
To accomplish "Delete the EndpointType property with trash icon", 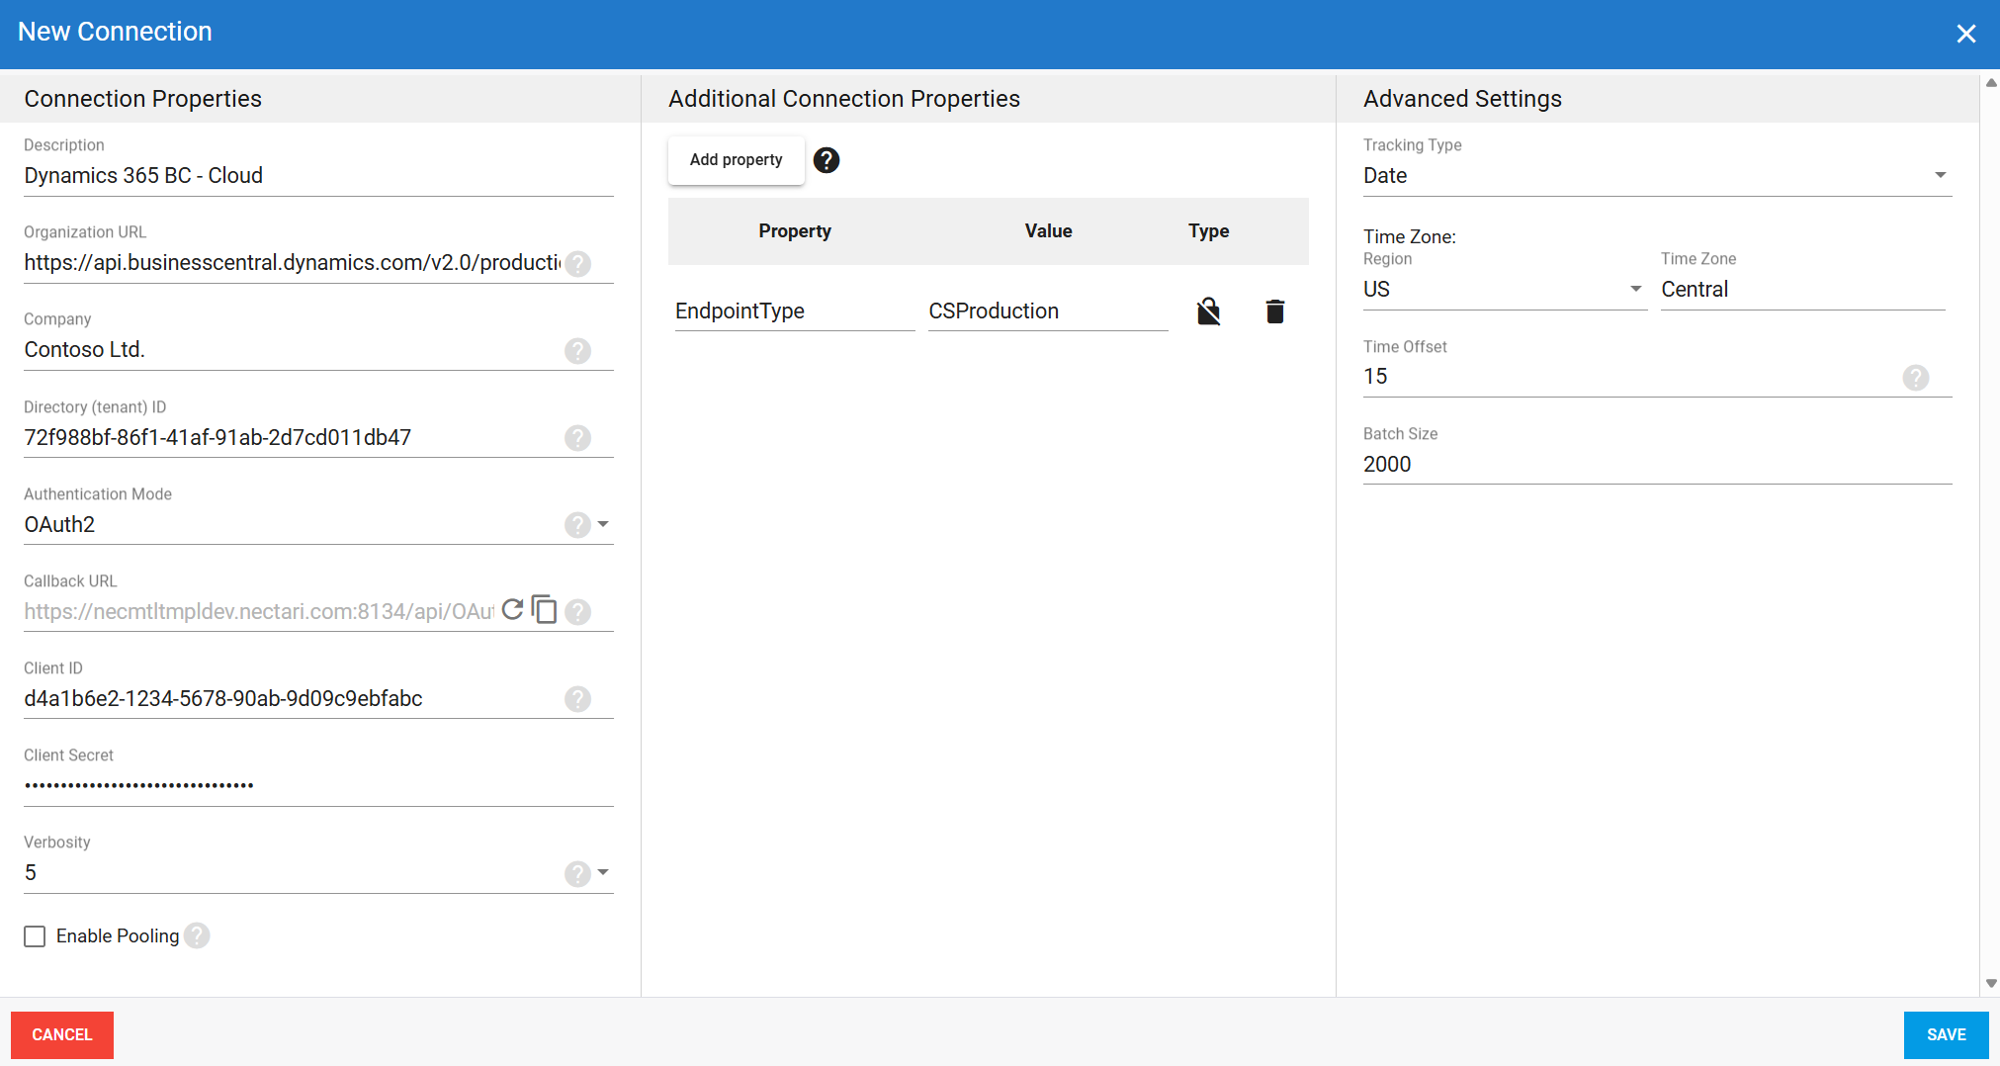I will click(x=1275, y=311).
